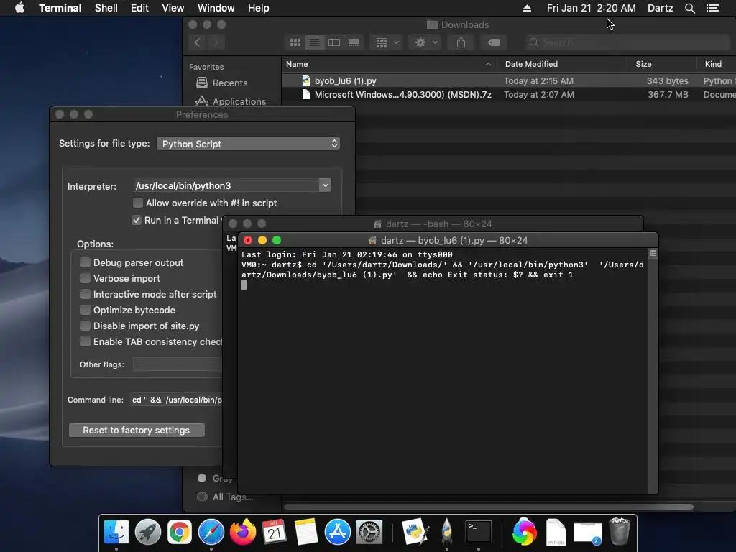Image resolution: width=736 pixels, height=552 pixels.
Task: Toggle Name column sort arrow
Action: [x=488, y=64]
